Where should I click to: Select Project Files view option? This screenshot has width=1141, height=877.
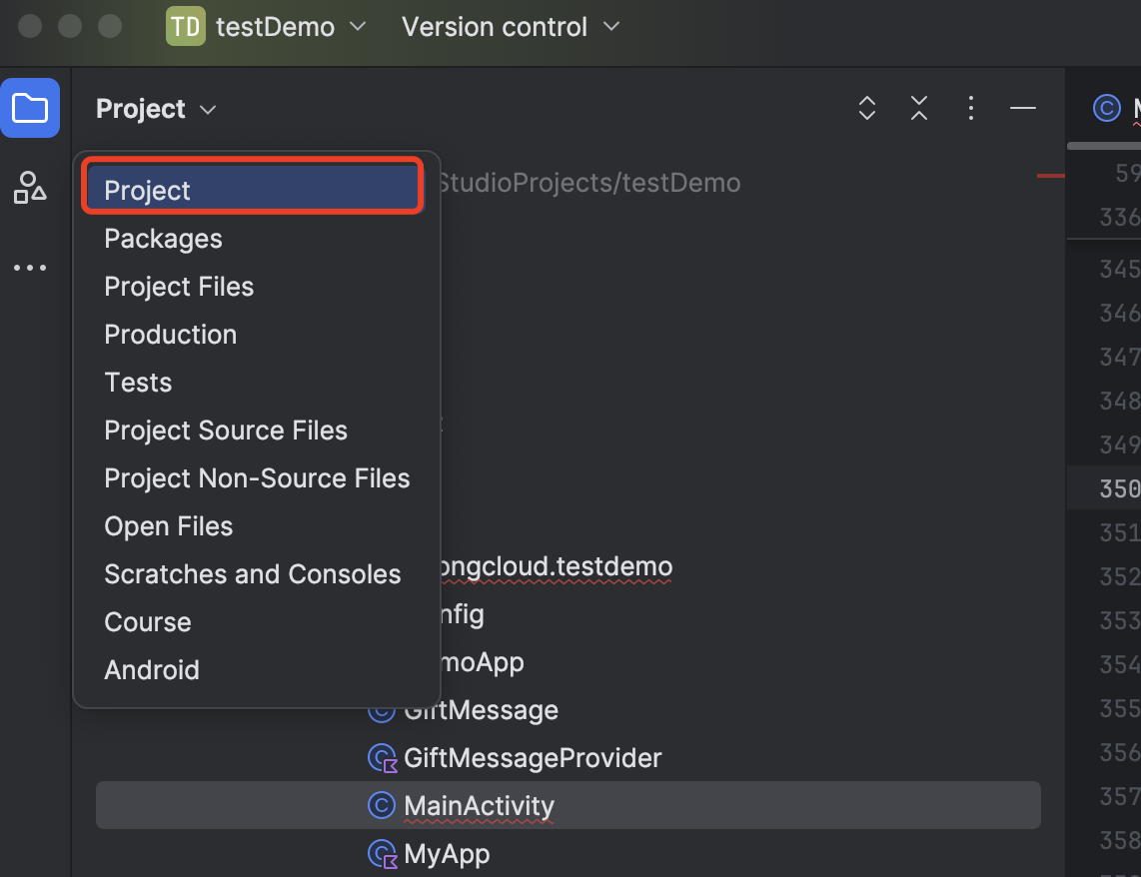(x=179, y=287)
